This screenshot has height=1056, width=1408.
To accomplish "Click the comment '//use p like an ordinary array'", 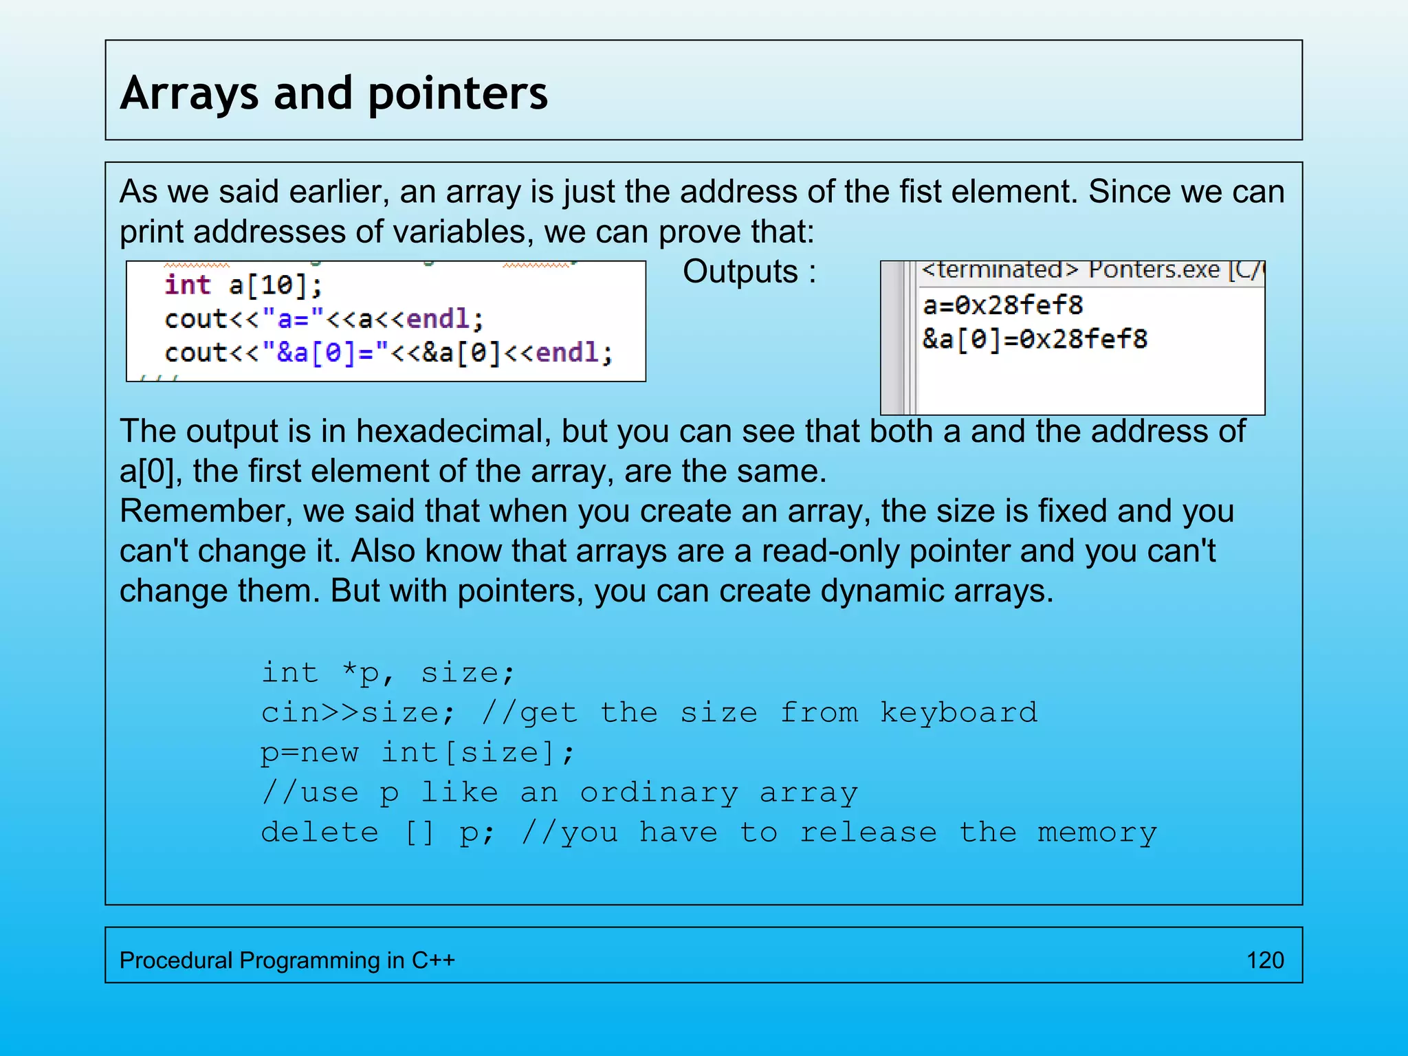I will (x=560, y=792).
